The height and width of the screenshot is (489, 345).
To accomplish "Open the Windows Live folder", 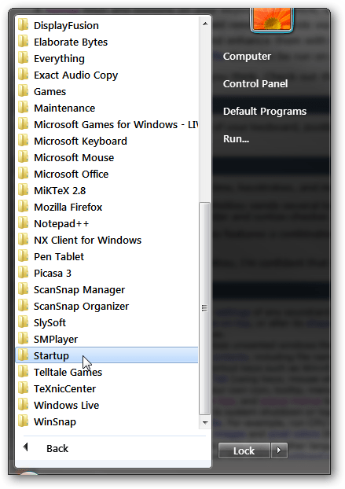I will (107, 405).
